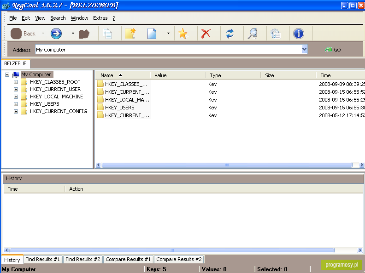Click the Back navigation button
Screen dimensions: 365x273
23,34
